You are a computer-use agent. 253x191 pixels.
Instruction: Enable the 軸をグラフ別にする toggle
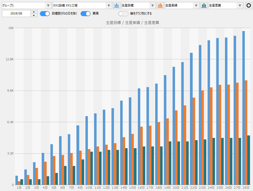(x=123, y=14)
